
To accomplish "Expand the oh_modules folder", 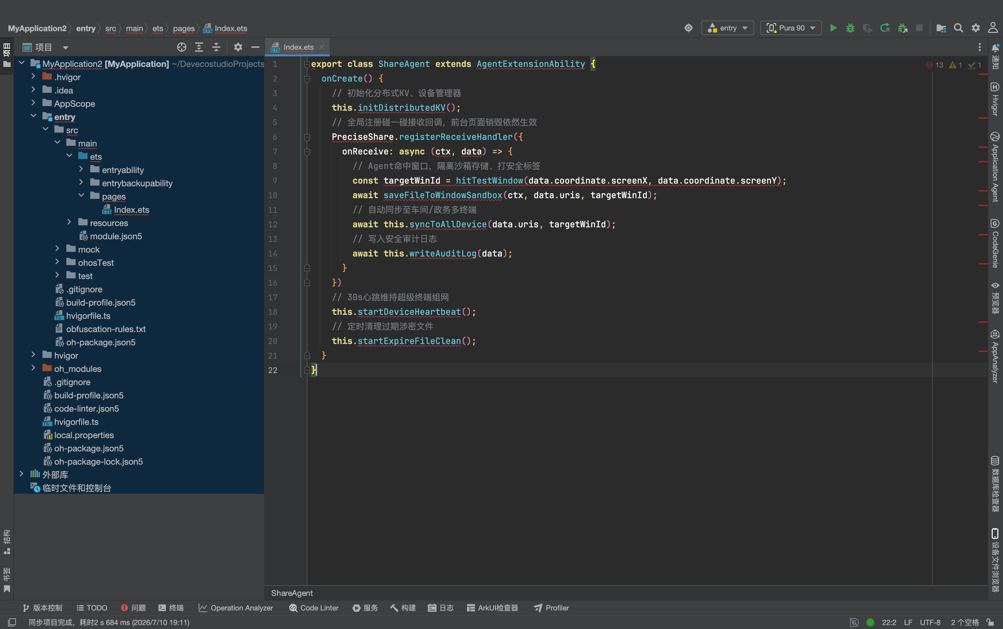I will (x=33, y=368).
